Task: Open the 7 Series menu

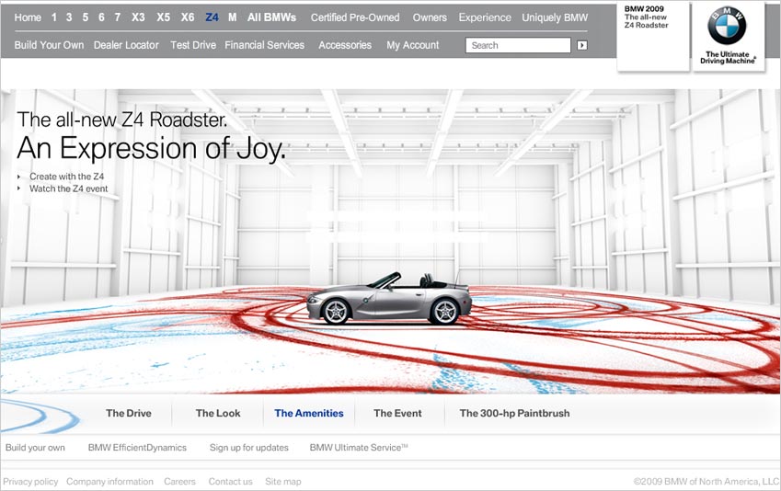Action: coord(118,17)
